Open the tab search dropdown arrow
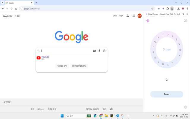Screen dimensions: 190x119 [x=2, y=3]
